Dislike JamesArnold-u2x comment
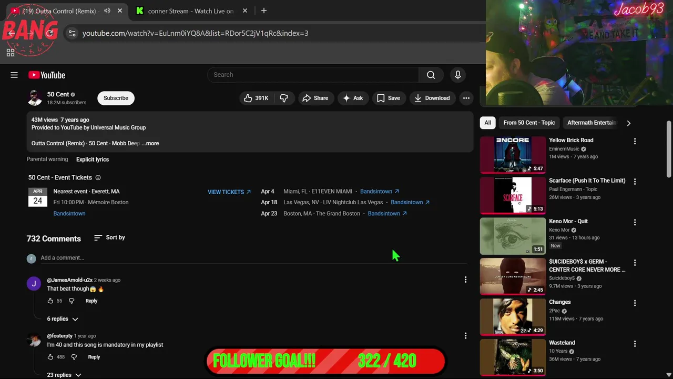This screenshot has width=673, height=379. pyautogui.click(x=72, y=301)
